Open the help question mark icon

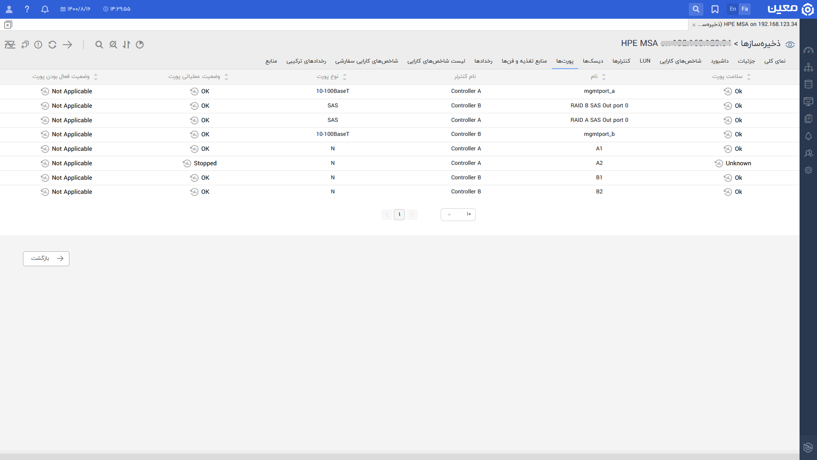27,9
